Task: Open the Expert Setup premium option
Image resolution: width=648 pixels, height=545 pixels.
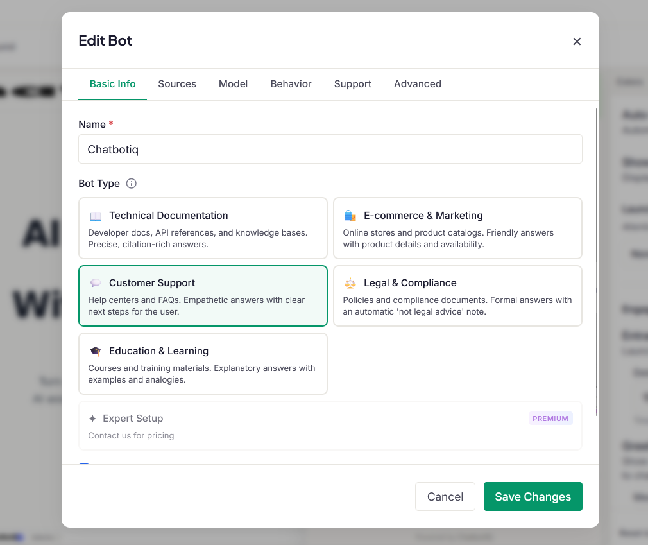Action: [x=330, y=426]
